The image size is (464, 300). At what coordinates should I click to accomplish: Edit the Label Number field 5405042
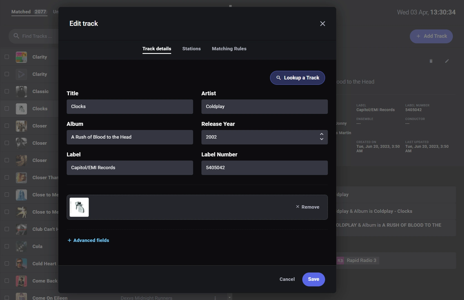click(x=265, y=168)
